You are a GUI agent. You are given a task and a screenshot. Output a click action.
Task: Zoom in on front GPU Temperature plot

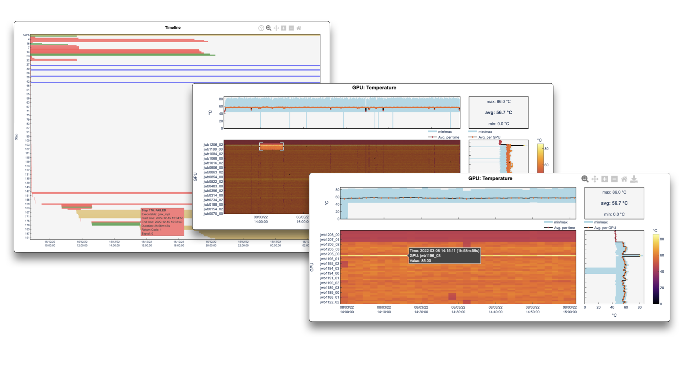coord(605,179)
